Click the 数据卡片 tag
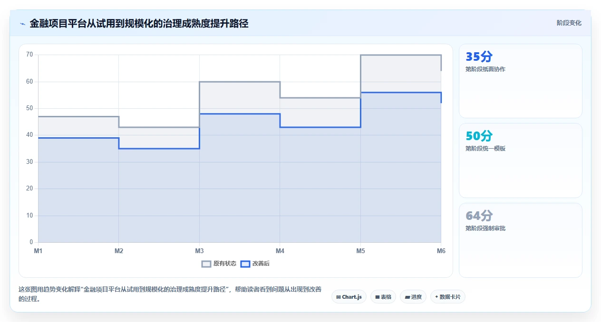Screen dimensions: 601x322 448,297
